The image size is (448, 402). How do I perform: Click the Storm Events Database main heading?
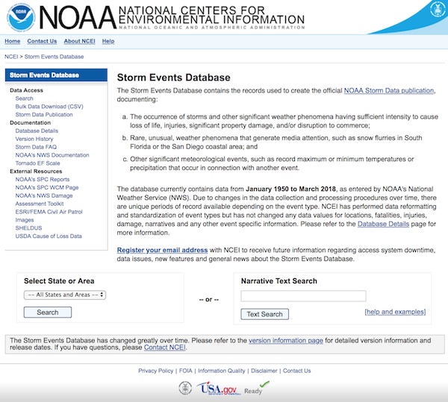pos(174,78)
